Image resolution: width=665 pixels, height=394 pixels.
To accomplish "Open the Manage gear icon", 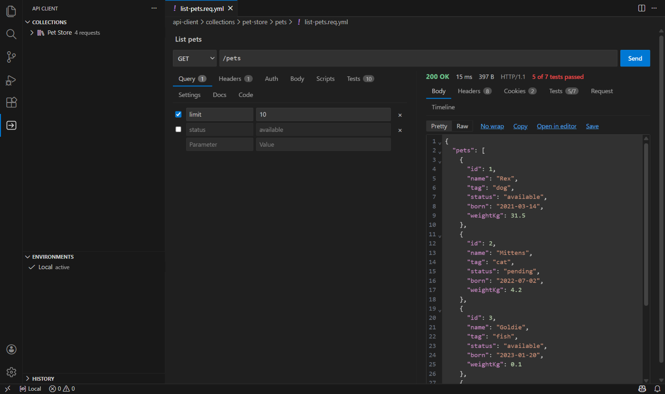I will tap(11, 372).
